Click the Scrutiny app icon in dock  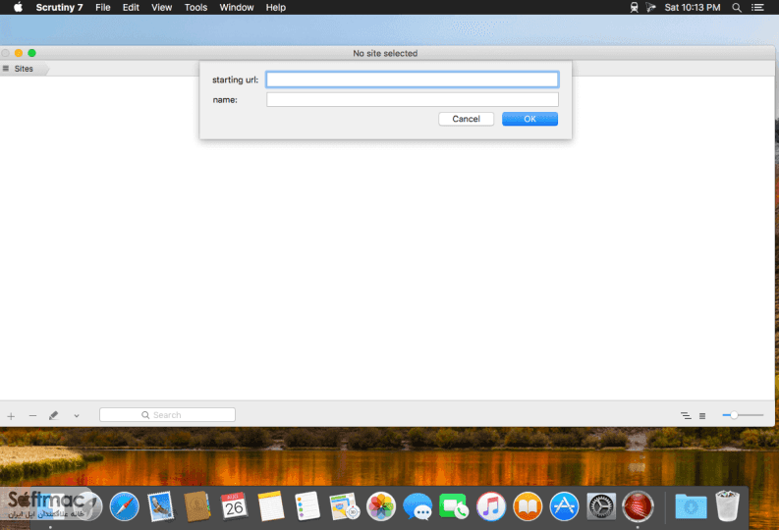(638, 506)
